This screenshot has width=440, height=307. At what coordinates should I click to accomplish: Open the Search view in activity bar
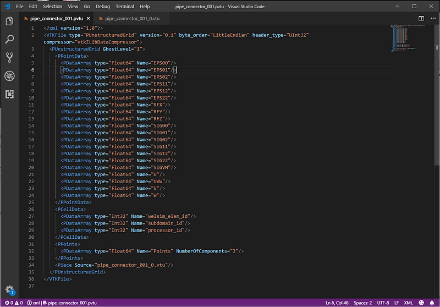[9, 40]
